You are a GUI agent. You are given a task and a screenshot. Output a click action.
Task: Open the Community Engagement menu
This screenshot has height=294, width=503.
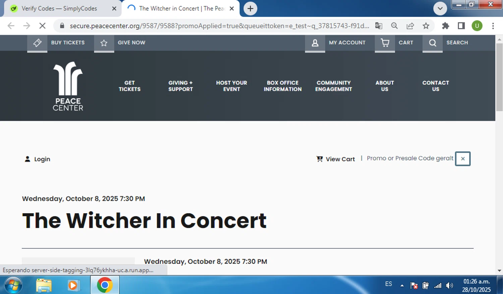(334, 86)
